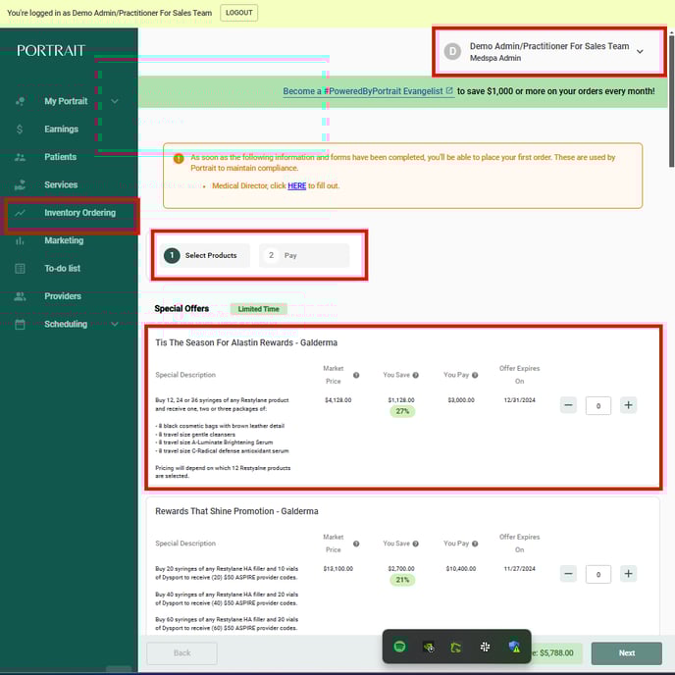675x675 pixels.
Task: Select Inventory Ordering in the sidebar
Action: pos(80,213)
